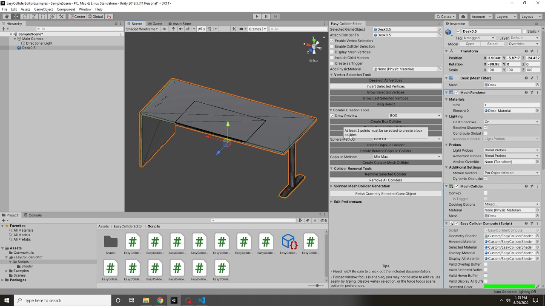Open Unity from Windows taskbar
This screenshot has width=545, height=306.
click(174, 300)
